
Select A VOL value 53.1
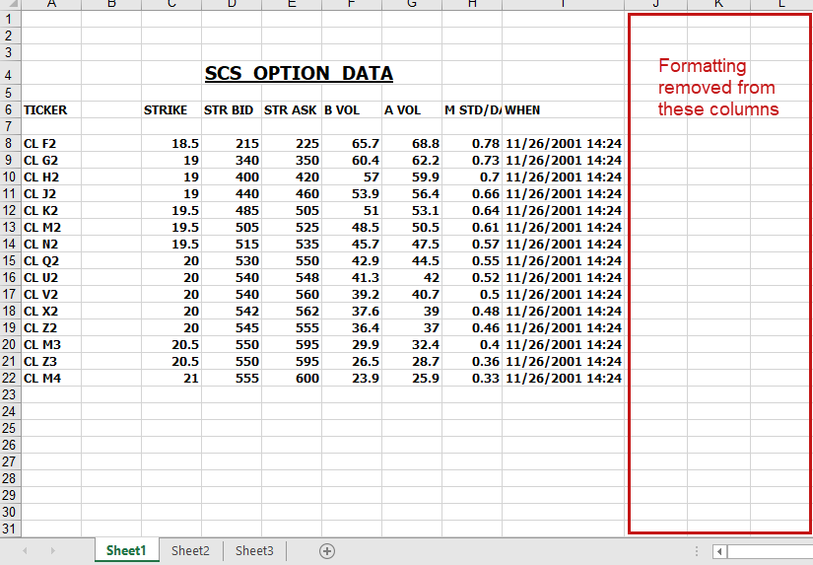pos(412,210)
